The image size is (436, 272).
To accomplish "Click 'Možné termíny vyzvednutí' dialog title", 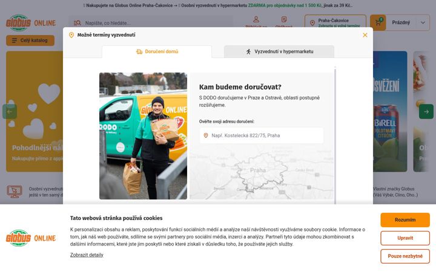I will click(x=106, y=35).
